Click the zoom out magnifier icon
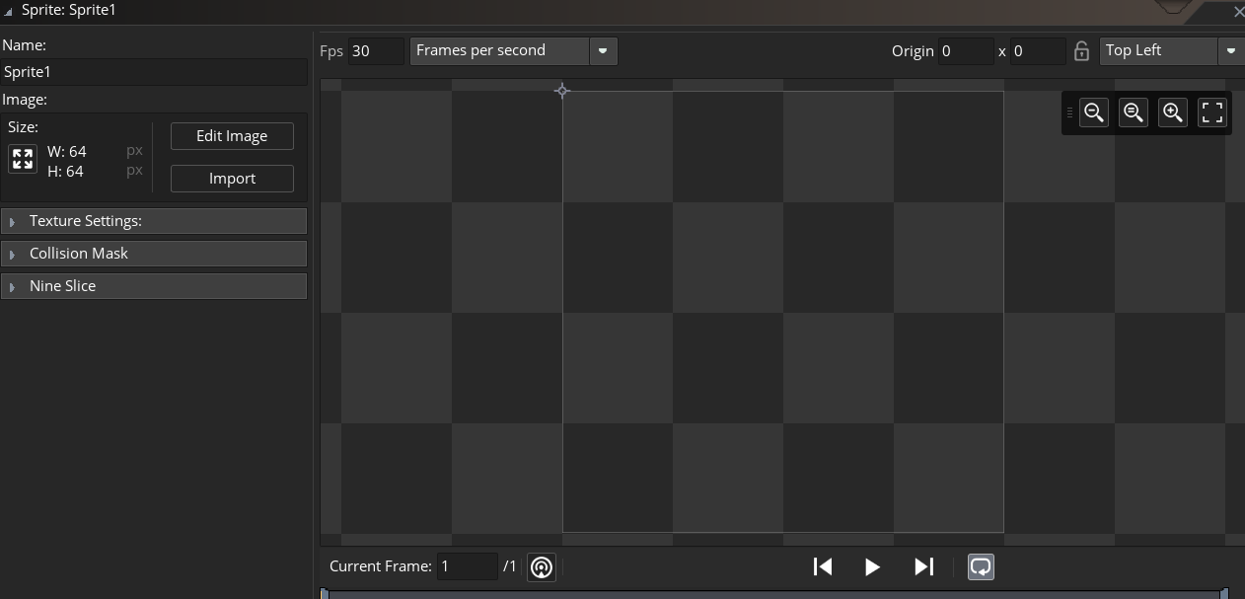The height and width of the screenshot is (599, 1245). tap(1094, 112)
